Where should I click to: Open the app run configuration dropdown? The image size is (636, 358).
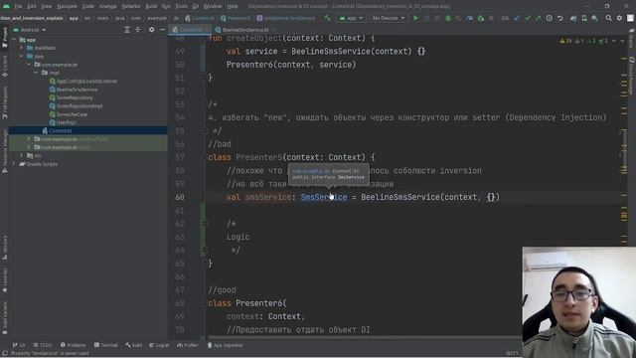pyautogui.click(x=351, y=18)
